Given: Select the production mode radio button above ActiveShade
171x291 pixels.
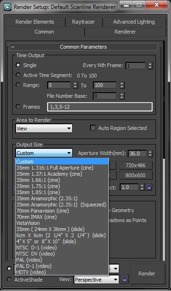Looking at the screenshot, I should pos(8,268).
